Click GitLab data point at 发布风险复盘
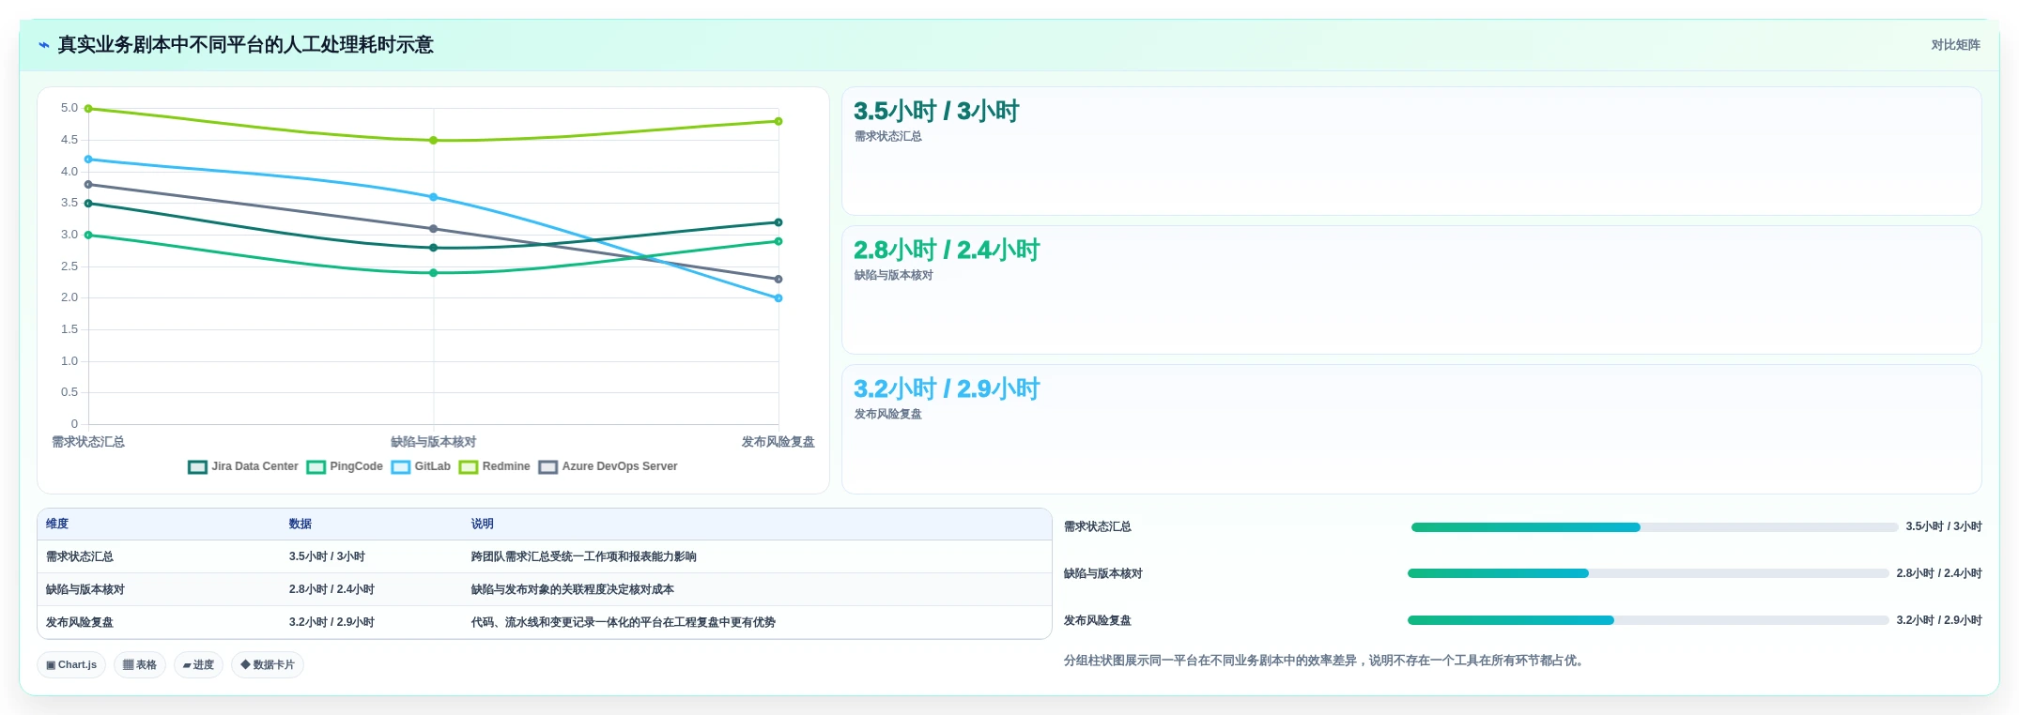Viewport: 2019px width, 715px height. click(778, 298)
